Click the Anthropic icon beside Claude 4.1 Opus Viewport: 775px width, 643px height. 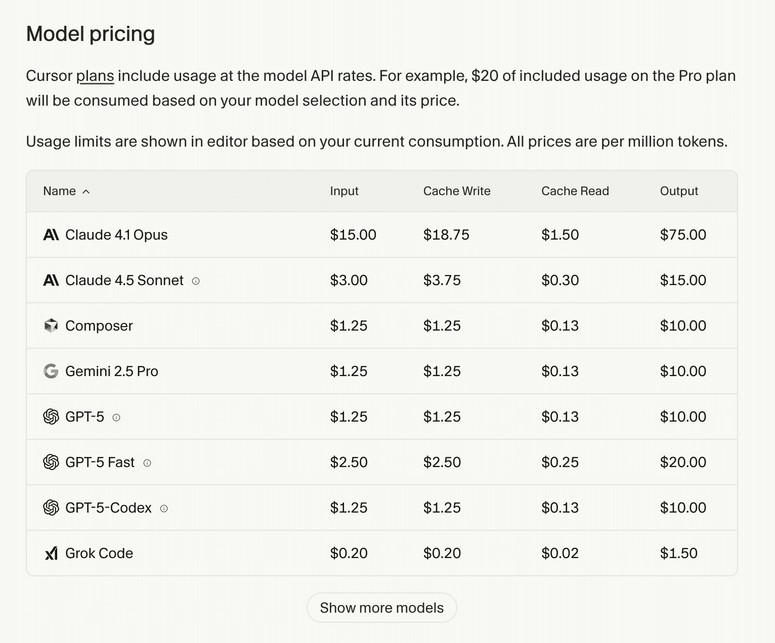pyautogui.click(x=52, y=234)
